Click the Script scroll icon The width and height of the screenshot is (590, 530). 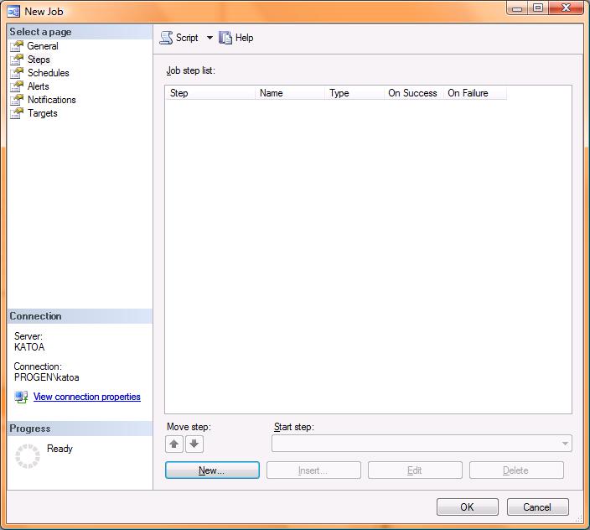tap(166, 38)
